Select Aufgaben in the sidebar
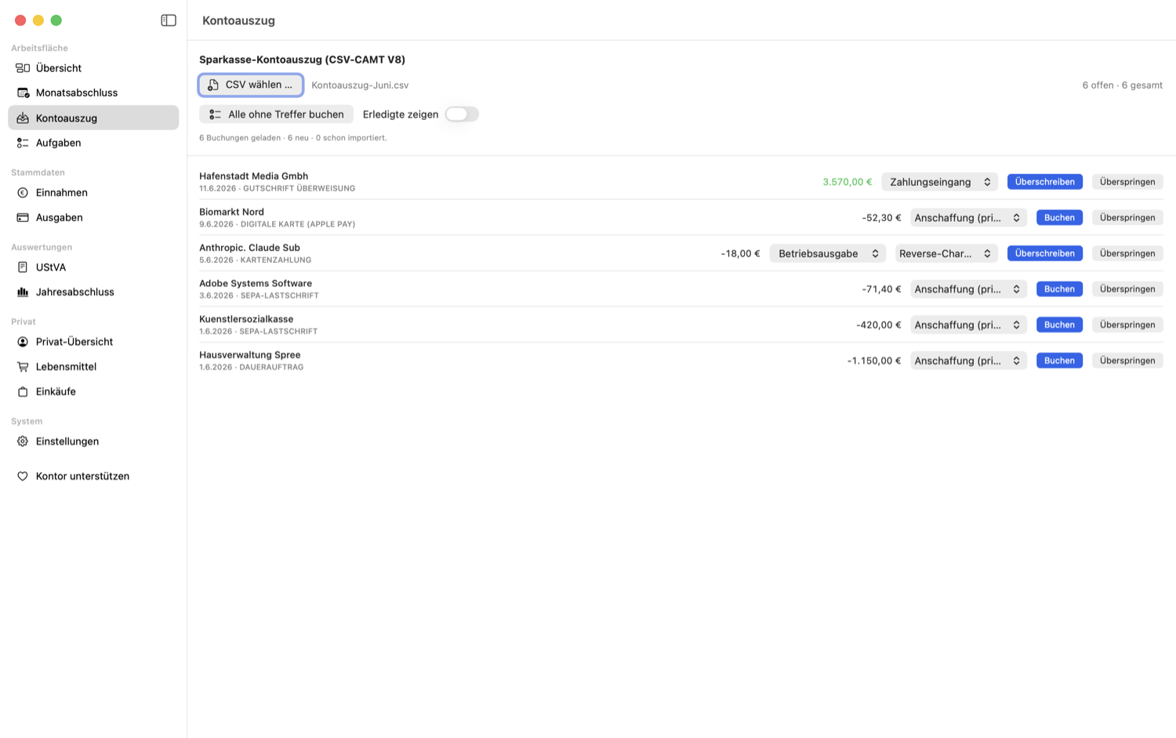Viewport: 1176px width, 738px height. tap(93, 143)
